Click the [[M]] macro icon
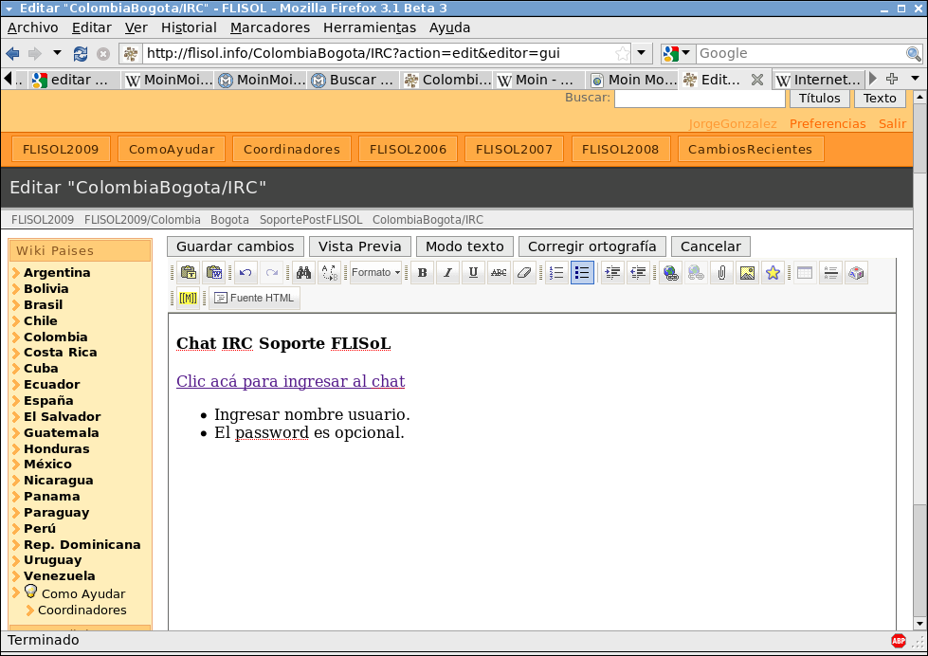 click(x=189, y=299)
